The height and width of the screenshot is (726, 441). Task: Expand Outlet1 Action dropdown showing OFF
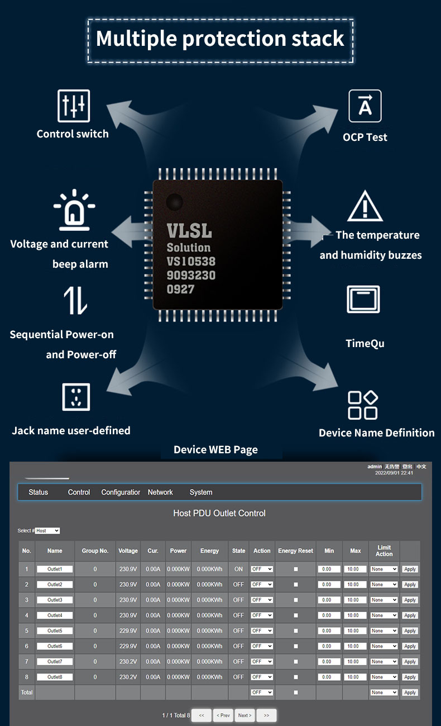pos(262,569)
